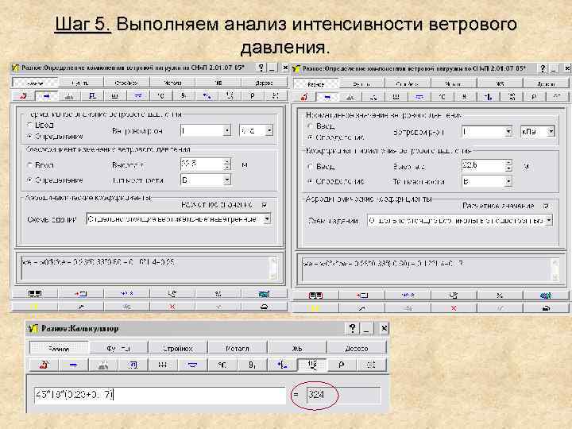Open Схема здания dropdown in right window
572x429 pixels.
549,221
